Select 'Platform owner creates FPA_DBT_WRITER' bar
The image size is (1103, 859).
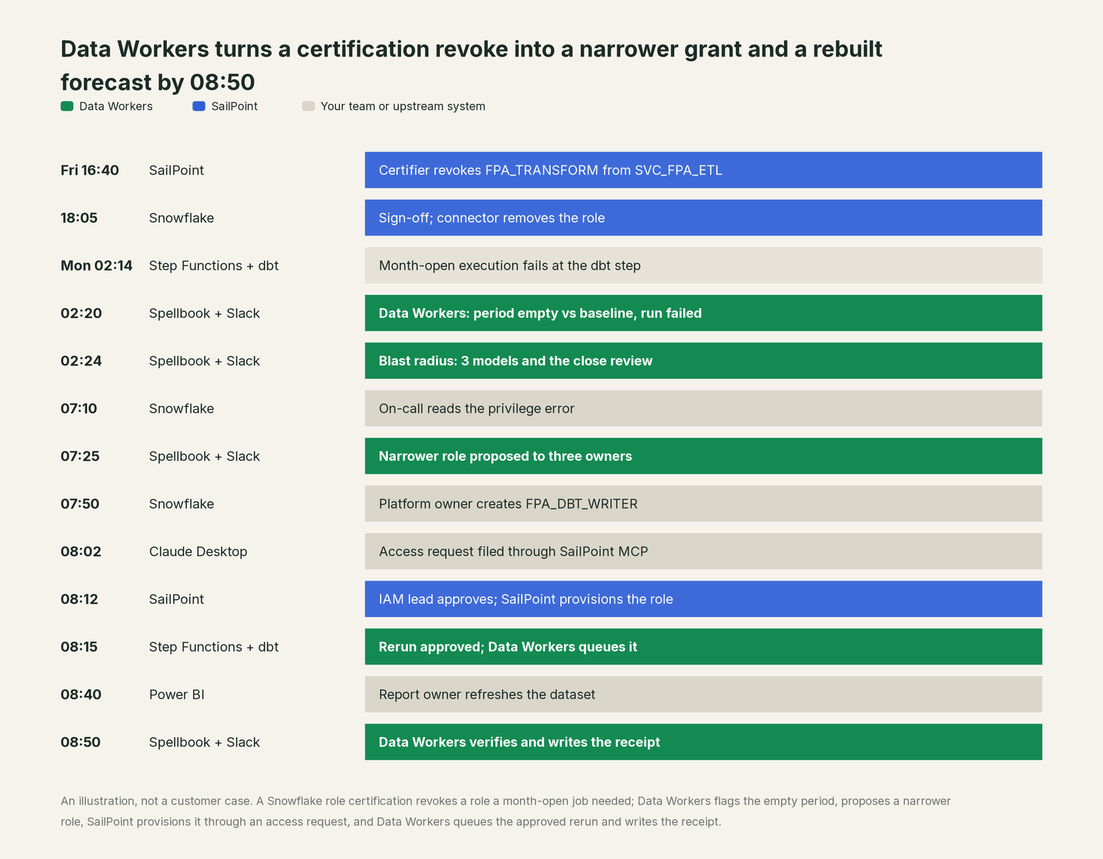point(703,504)
